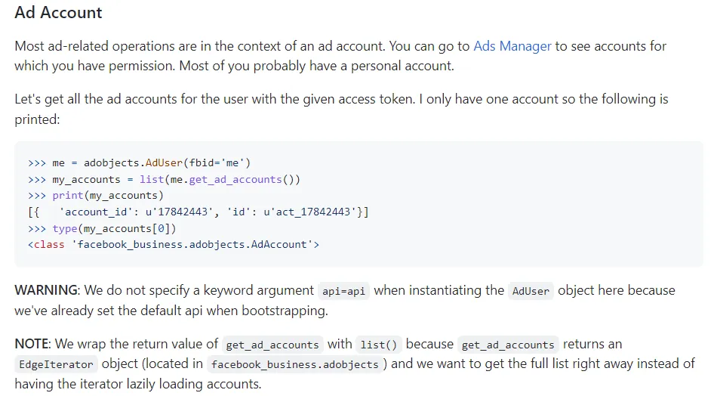The height and width of the screenshot is (396, 717).
Task: Click the bold NOTE label
Action: click(32, 344)
